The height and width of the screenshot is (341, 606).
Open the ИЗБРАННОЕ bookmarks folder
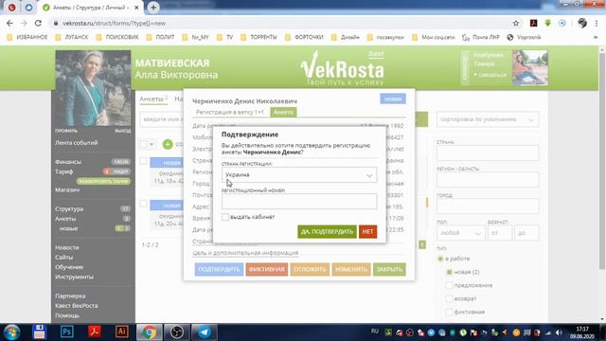[27, 37]
